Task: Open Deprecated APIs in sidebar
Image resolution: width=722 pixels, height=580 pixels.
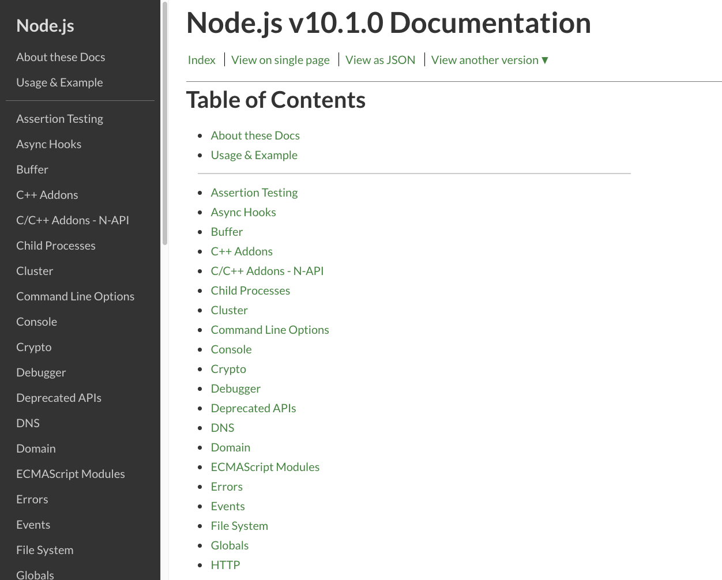Action: click(x=59, y=398)
